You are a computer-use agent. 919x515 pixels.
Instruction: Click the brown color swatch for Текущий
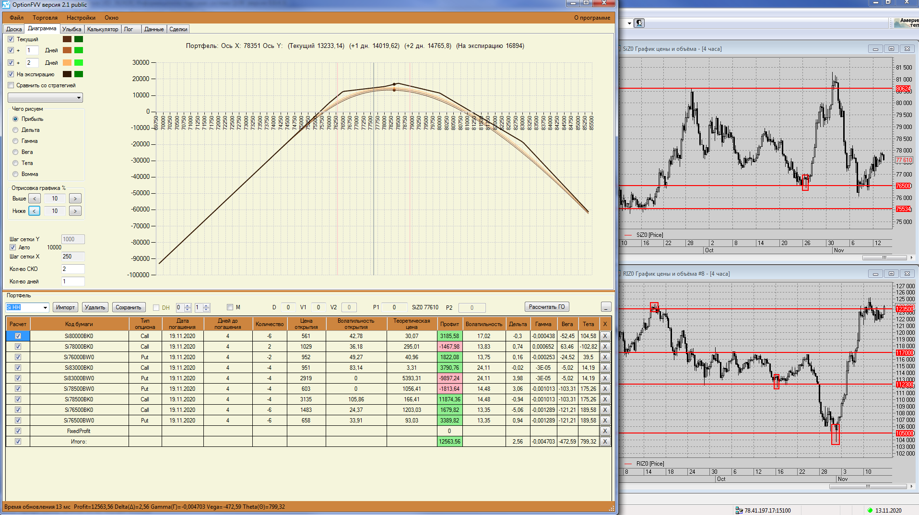[x=67, y=39]
